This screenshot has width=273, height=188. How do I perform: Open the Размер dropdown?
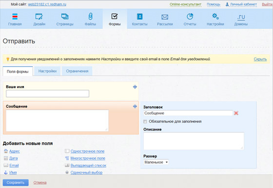click(156, 162)
